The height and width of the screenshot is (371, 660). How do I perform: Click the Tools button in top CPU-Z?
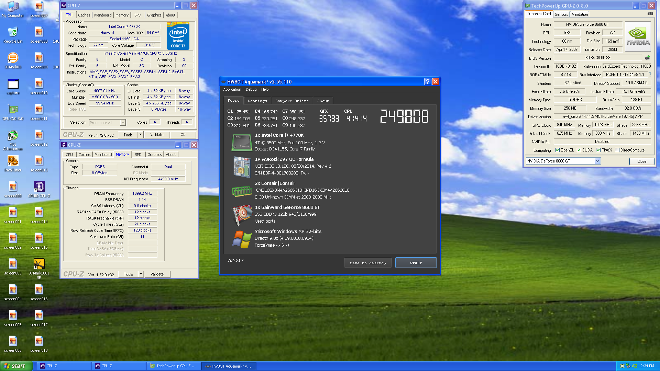click(128, 135)
